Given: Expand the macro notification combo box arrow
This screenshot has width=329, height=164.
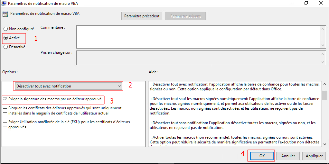Looking at the screenshot, I should point(119,86).
